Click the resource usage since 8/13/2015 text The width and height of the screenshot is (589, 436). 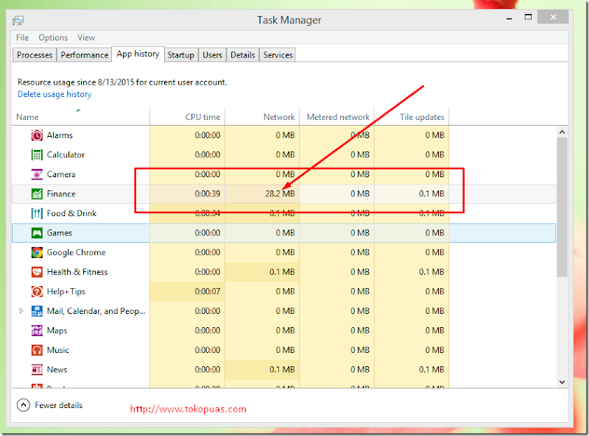pyautogui.click(x=122, y=82)
